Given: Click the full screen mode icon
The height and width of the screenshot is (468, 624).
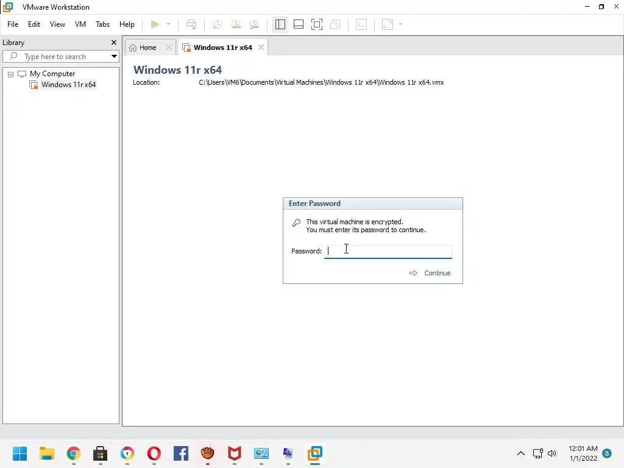Looking at the screenshot, I should (x=317, y=24).
